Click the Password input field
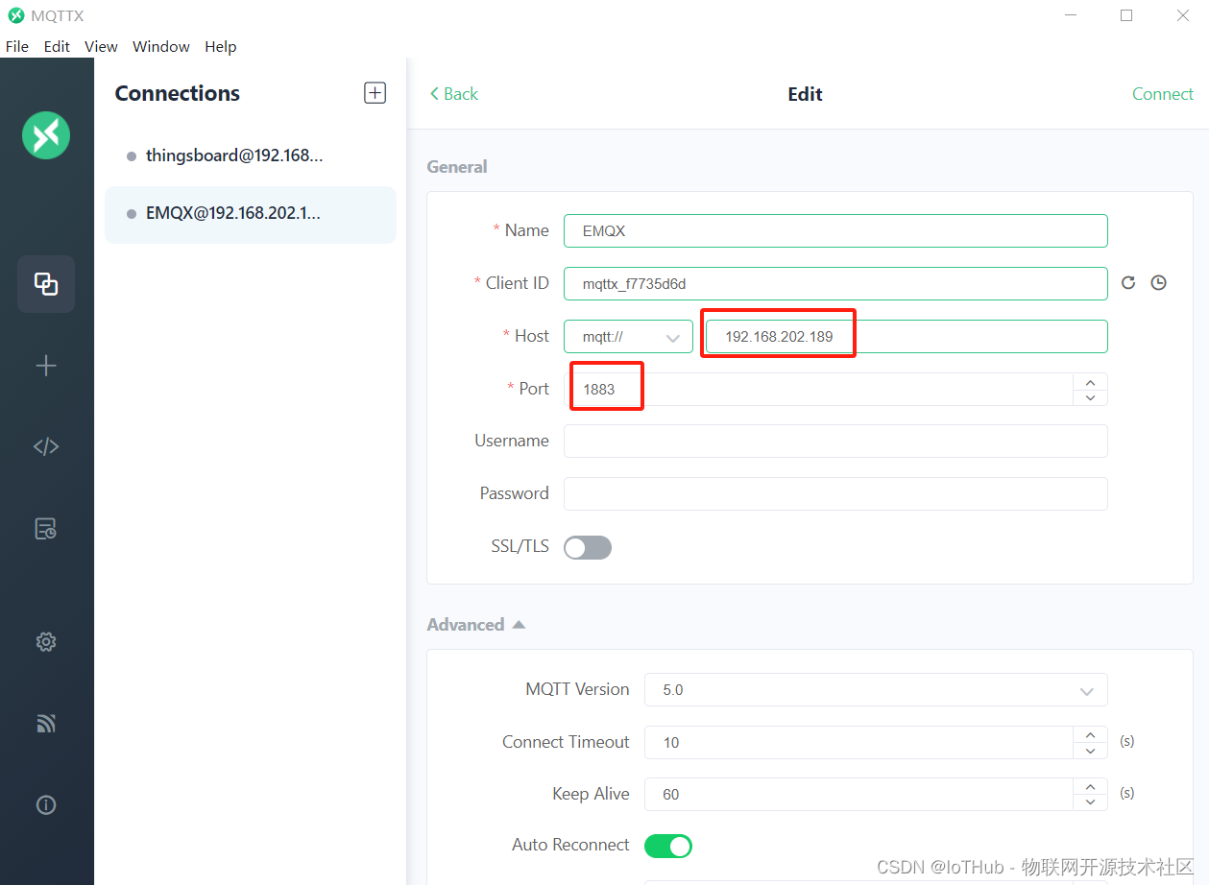This screenshot has width=1209, height=885. tap(835, 493)
